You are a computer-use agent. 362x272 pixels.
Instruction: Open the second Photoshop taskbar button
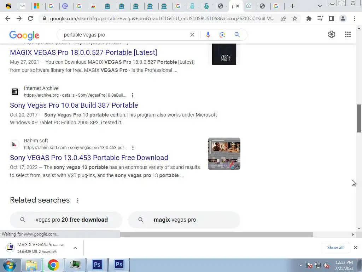(x=119, y=265)
